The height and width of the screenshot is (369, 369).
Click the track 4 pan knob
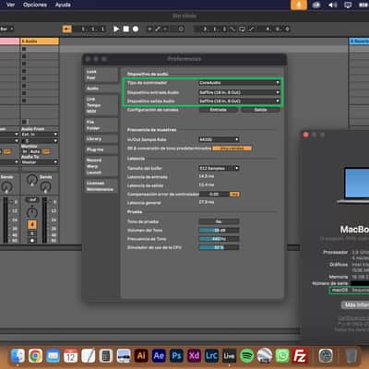tap(32, 212)
